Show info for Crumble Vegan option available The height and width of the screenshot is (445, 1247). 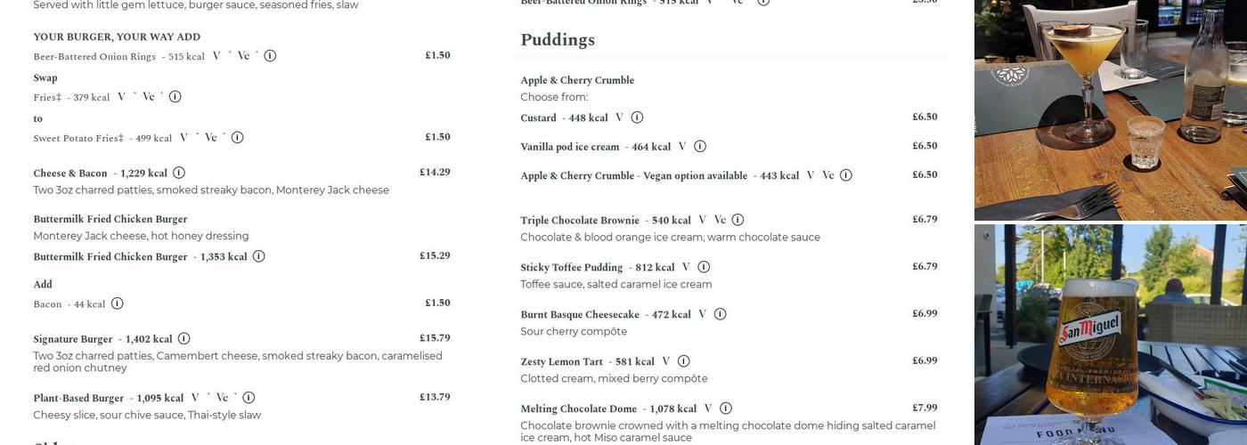(846, 175)
